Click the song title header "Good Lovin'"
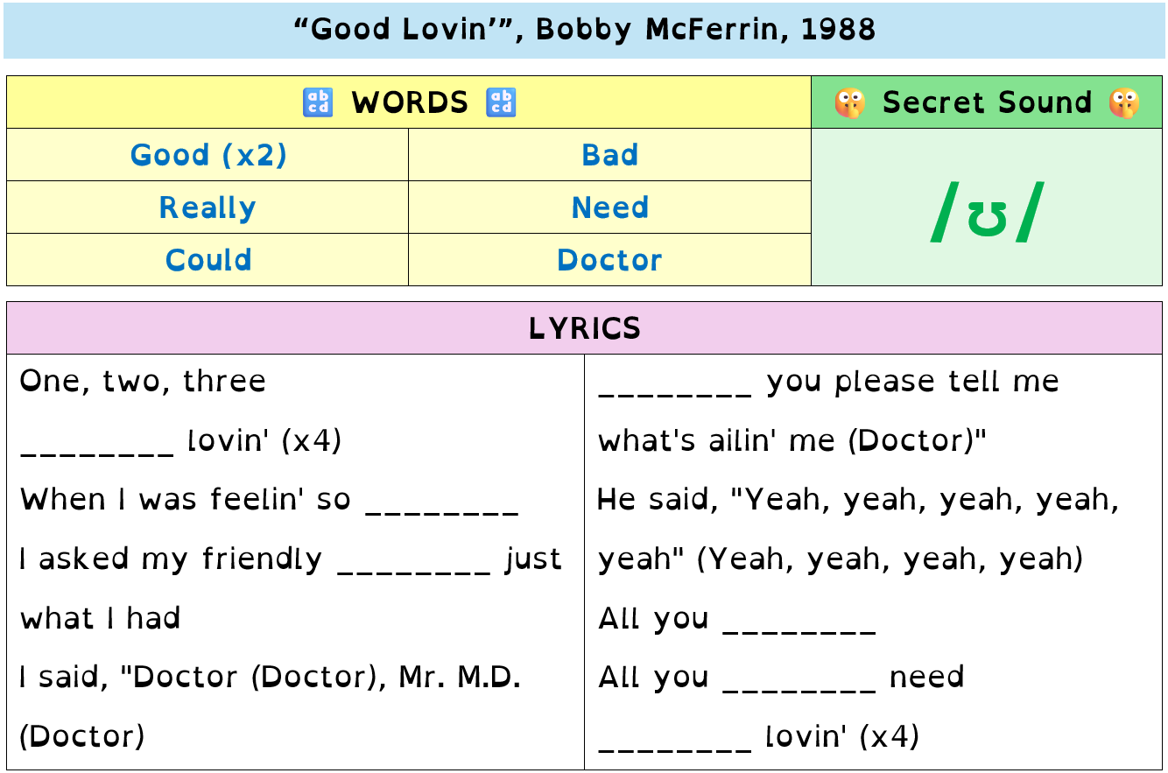 584,30
